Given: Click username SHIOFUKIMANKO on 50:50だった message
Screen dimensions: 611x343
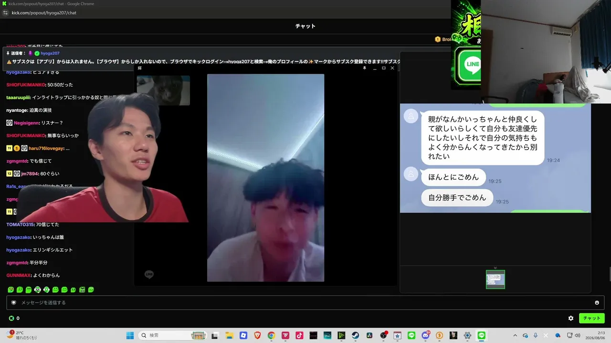Looking at the screenshot, I should (26, 85).
